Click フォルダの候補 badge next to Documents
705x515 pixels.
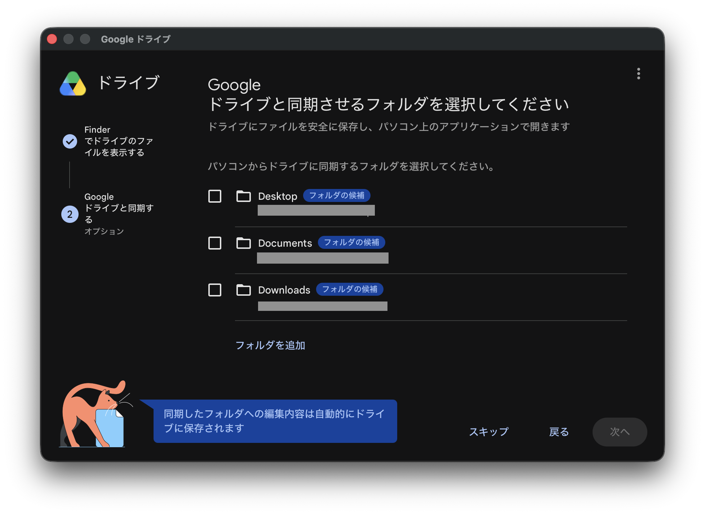[x=351, y=242]
